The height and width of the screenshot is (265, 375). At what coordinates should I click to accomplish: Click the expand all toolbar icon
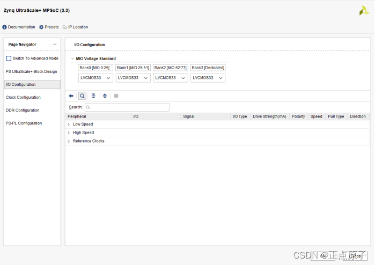click(105, 96)
